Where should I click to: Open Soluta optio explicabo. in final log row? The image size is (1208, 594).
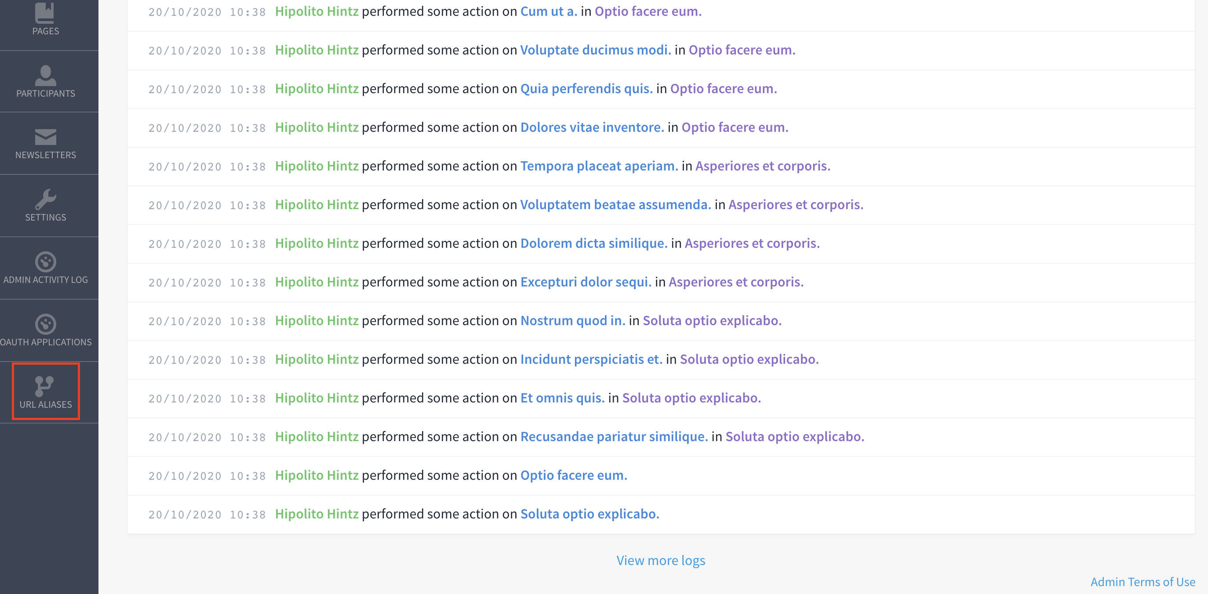[589, 514]
